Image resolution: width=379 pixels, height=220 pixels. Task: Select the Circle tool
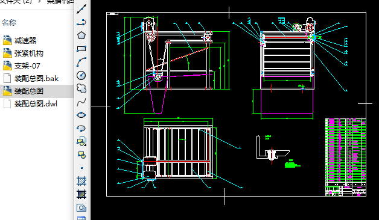[x=81, y=75]
